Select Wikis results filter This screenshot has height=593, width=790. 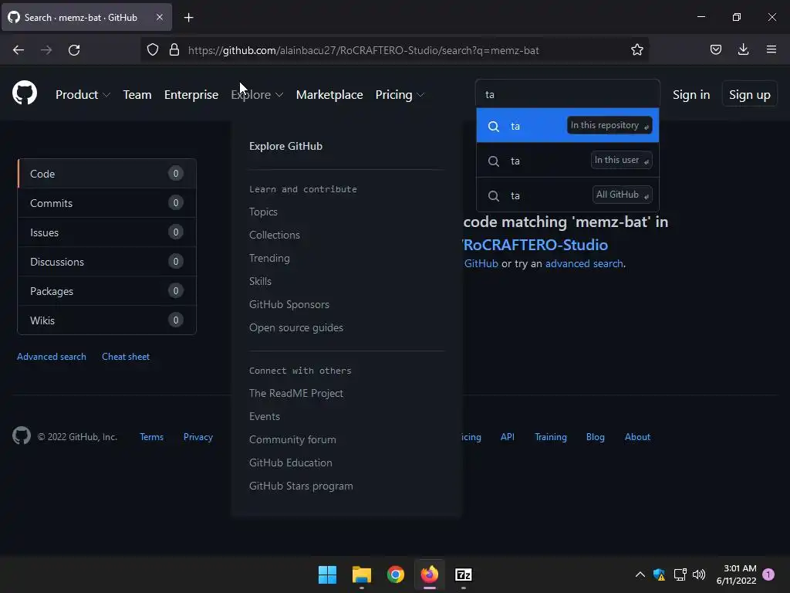pyautogui.click(x=106, y=320)
